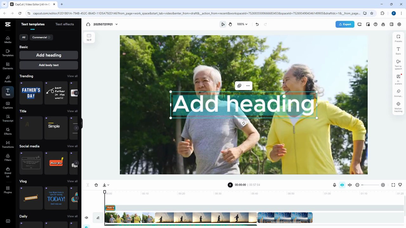Open the Brand kit panel
406x228 pixels.
[8, 172]
